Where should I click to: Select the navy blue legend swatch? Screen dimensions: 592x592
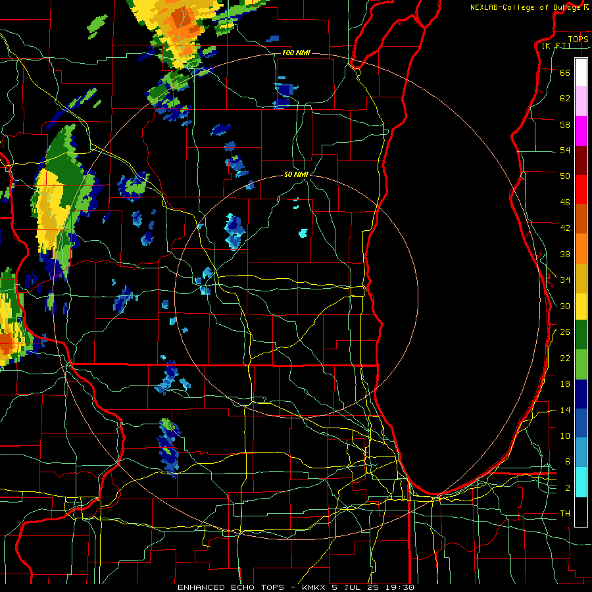pyautogui.click(x=581, y=394)
